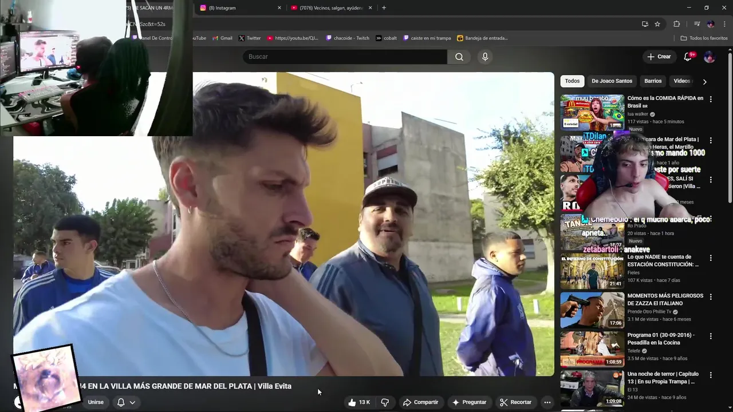Open Bandeja de entrada bookmark
Screen dimensions: 733x412
482,38
